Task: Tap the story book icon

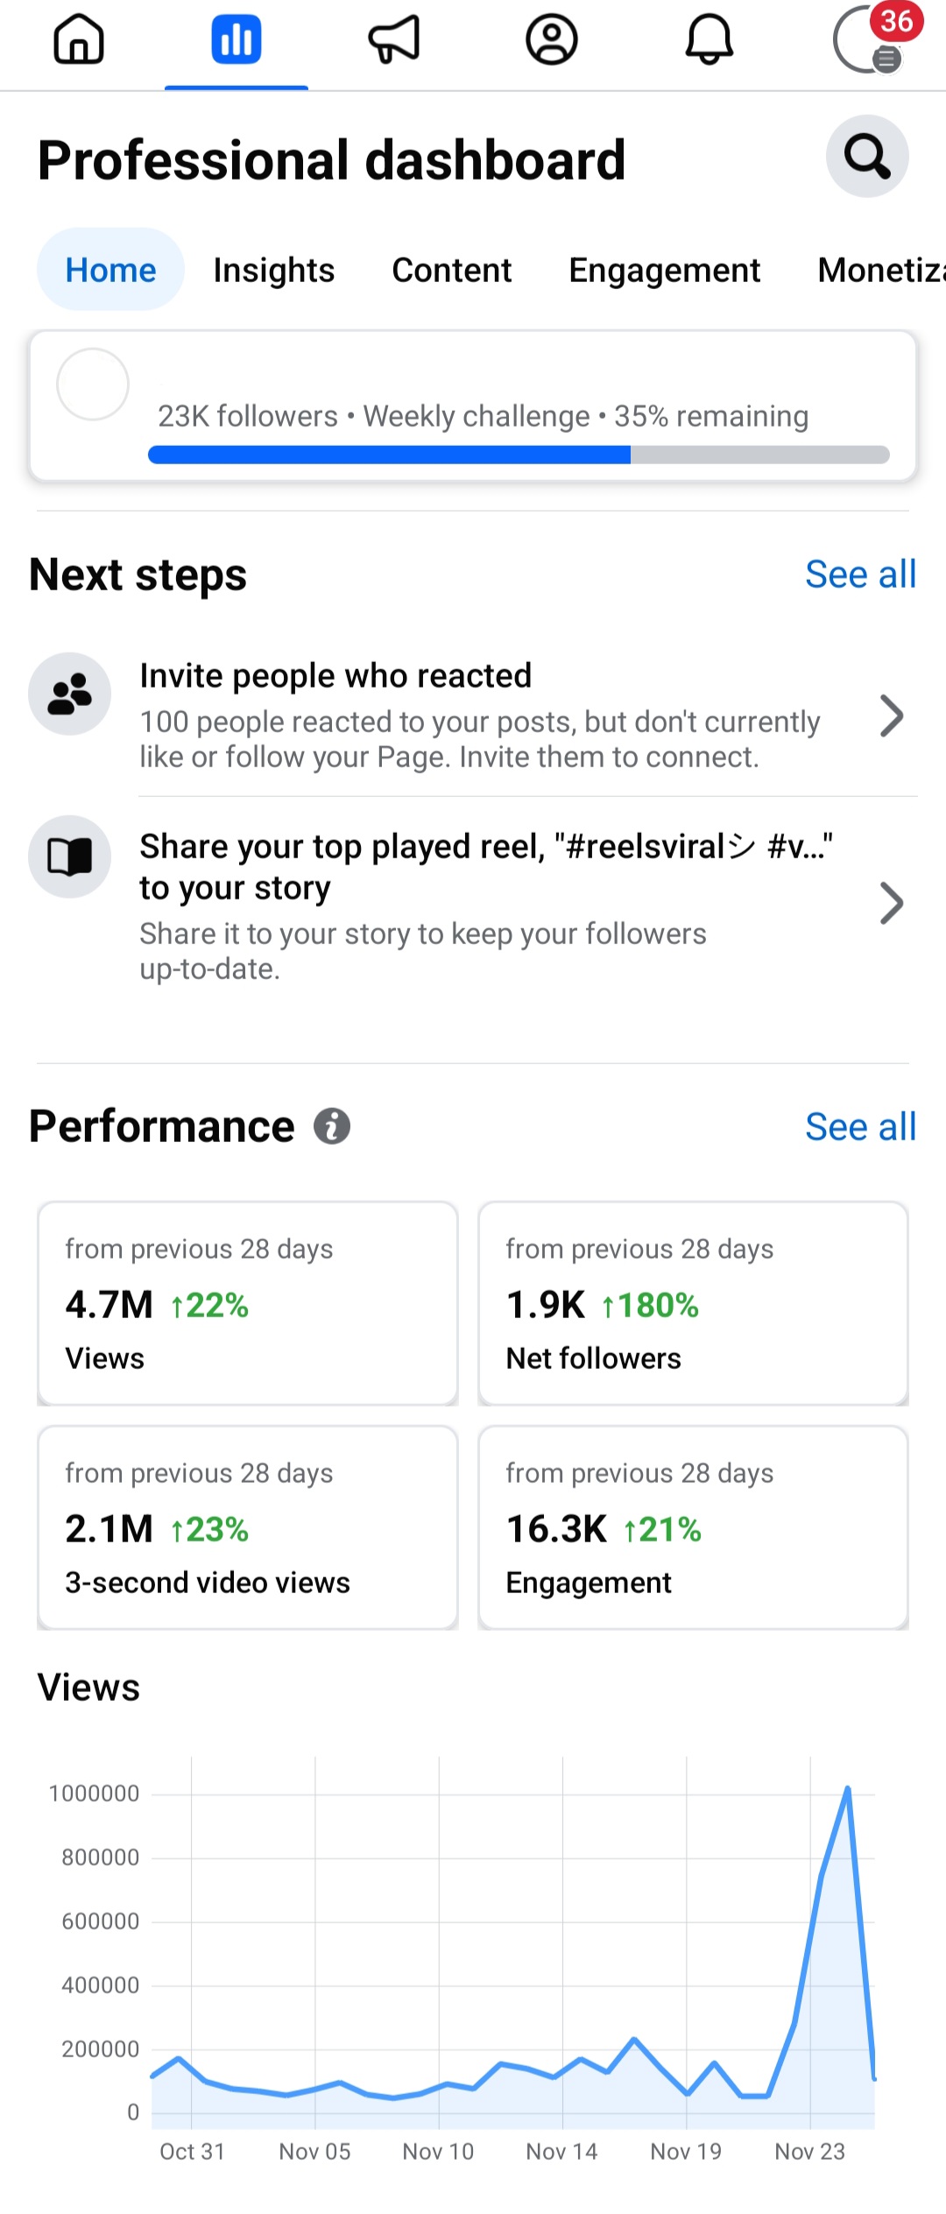Action: [70, 857]
